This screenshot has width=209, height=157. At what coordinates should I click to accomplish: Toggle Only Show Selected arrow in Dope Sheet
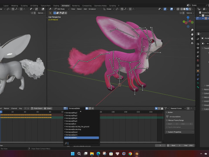tap(156, 109)
